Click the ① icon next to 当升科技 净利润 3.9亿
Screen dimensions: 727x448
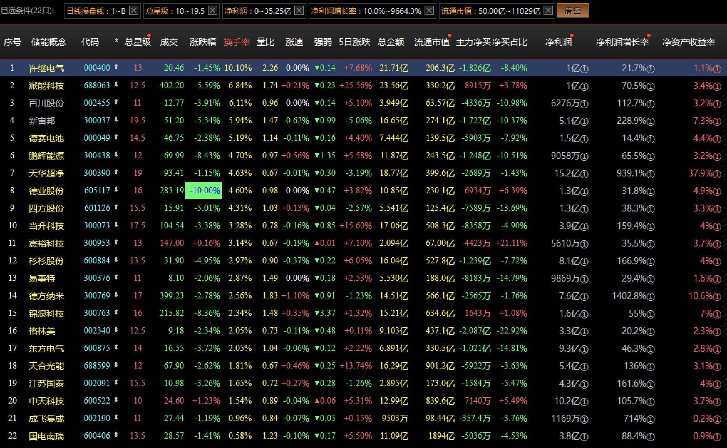pos(584,227)
